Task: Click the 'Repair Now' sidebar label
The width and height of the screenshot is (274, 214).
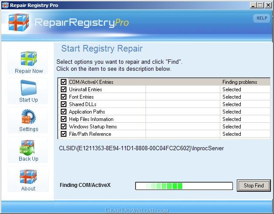Action: (29, 71)
